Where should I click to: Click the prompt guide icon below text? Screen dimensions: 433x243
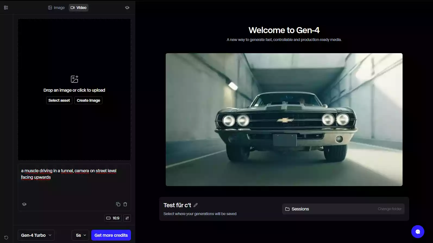(24, 204)
